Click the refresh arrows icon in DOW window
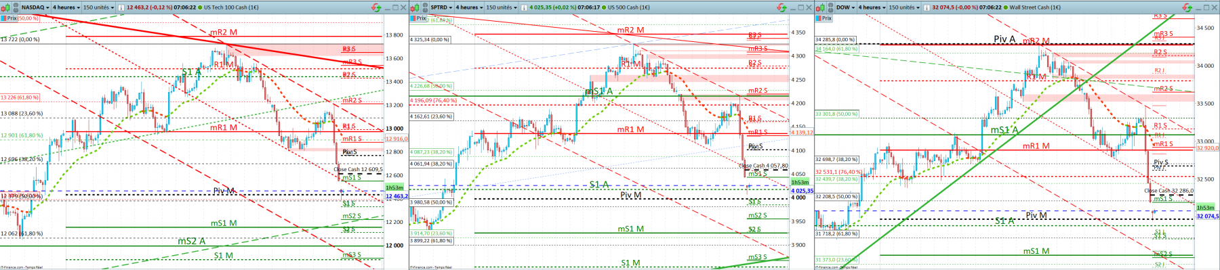 pyautogui.click(x=1187, y=7)
